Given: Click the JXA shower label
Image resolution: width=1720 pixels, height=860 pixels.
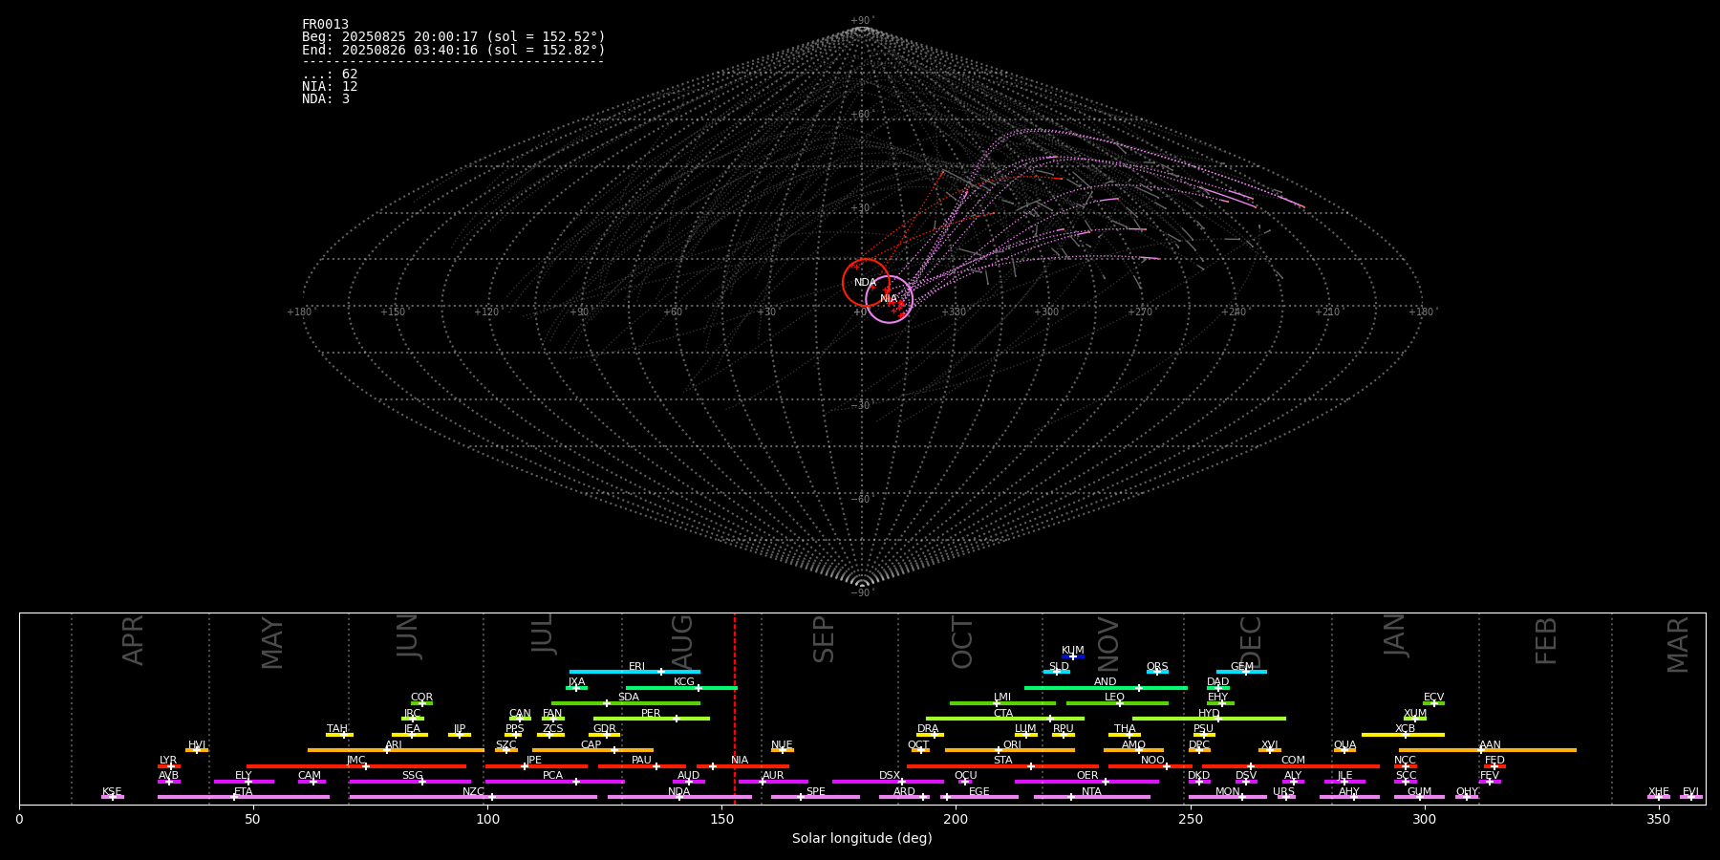Looking at the screenshot, I should (576, 682).
